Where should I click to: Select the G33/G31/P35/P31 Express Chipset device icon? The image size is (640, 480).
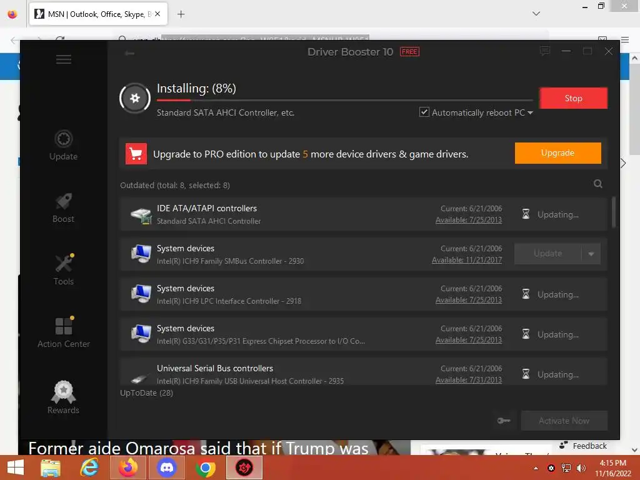tap(141, 334)
